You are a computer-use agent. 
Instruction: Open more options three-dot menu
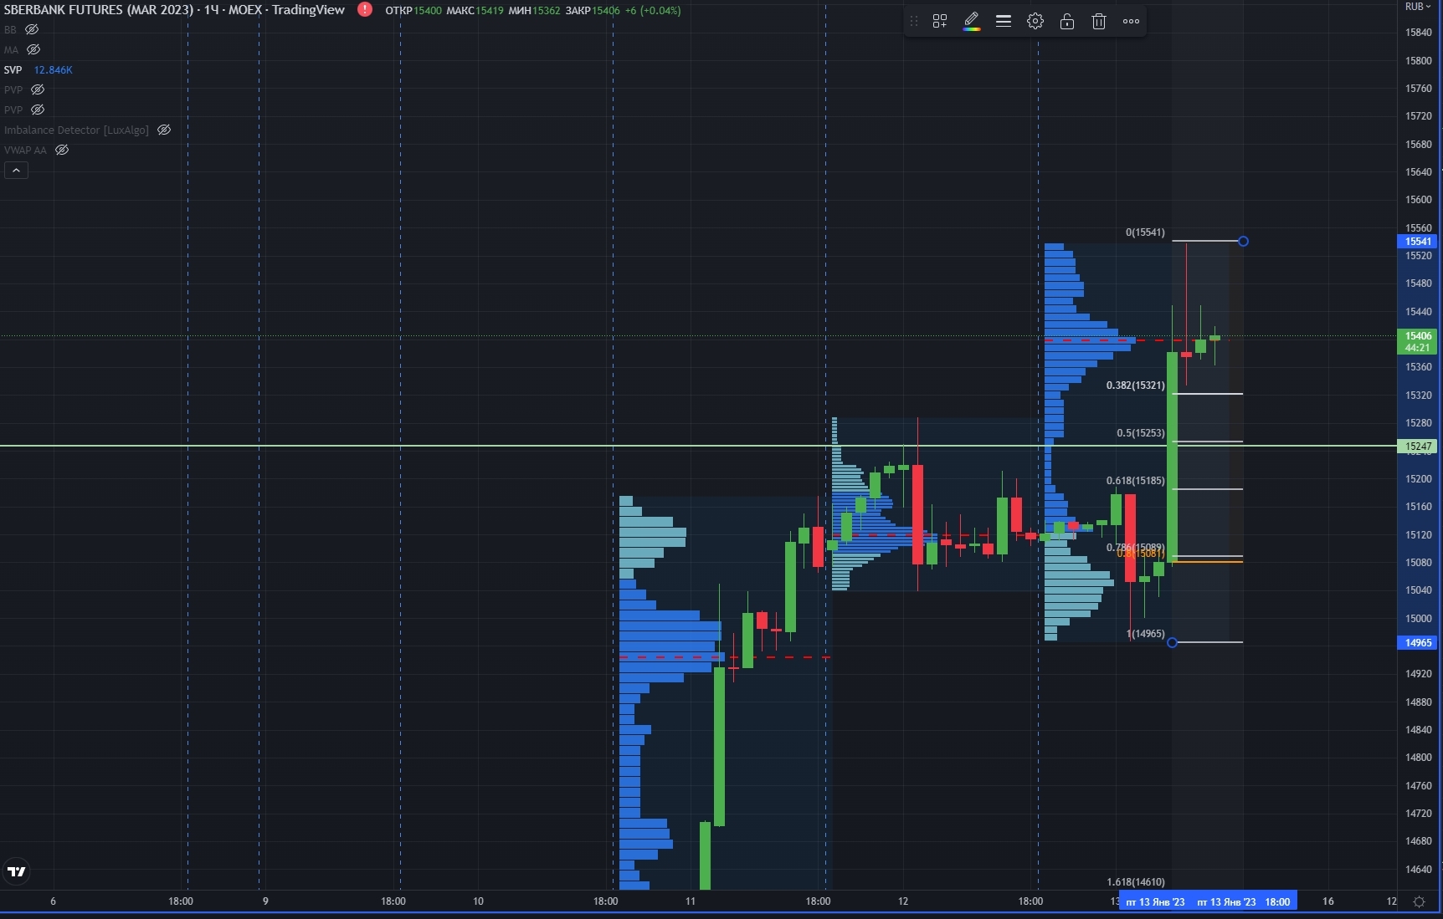click(1131, 22)
